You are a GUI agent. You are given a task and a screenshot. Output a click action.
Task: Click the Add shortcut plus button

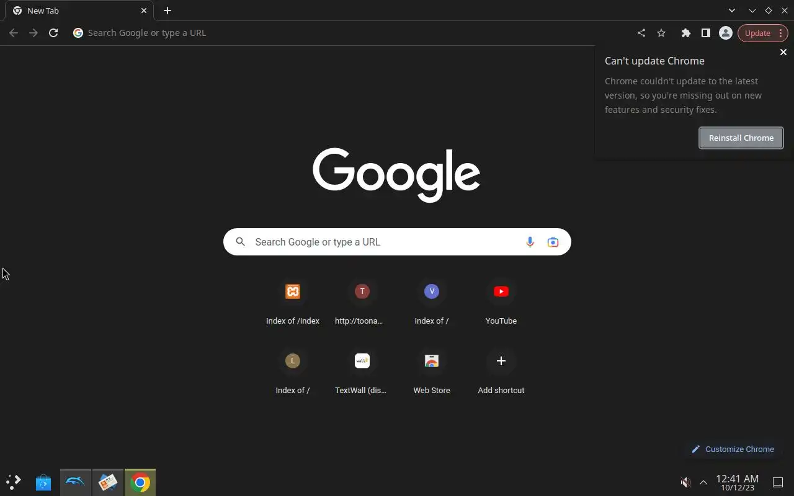pos(501,360)
